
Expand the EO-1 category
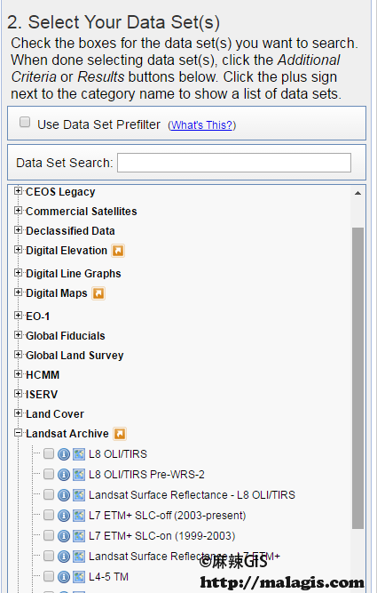tap(18, 316)
